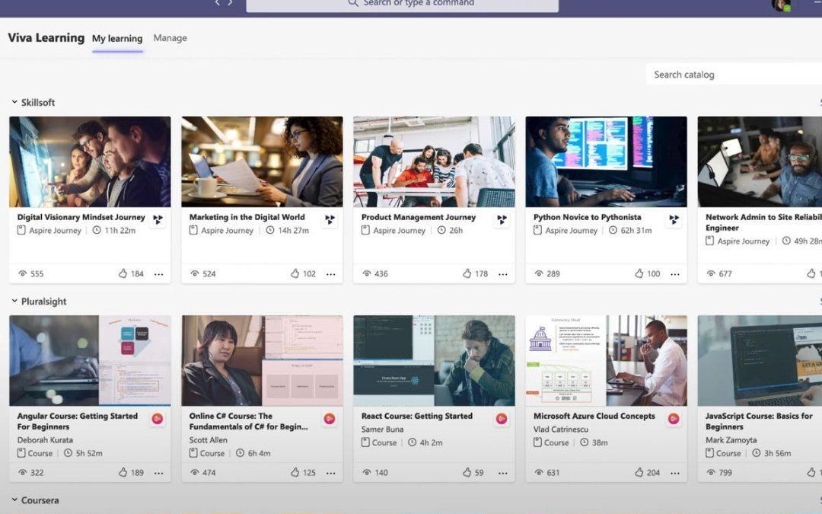The image size is (822, 514).
Task: Like the Angular Course: Getting Started For Beginners
Action: point(123,472)
